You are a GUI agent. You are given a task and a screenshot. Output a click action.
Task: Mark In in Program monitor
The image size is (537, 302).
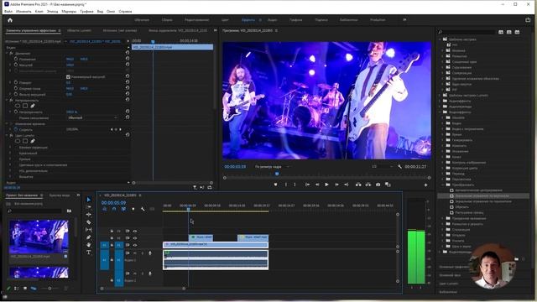tap(286, 185)
